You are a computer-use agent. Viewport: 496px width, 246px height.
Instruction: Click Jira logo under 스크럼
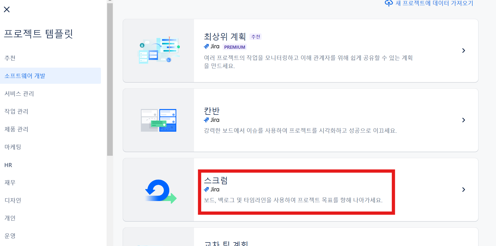212,189
